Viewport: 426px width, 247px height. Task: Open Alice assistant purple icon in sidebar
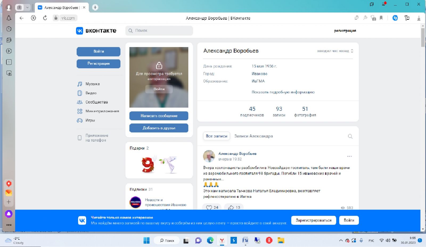tap(9, 214)
